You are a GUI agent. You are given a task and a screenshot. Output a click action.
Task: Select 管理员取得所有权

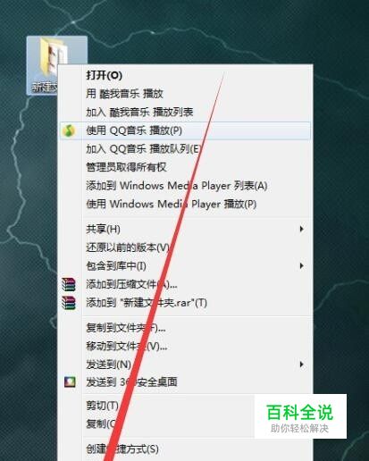pos(126,167)
